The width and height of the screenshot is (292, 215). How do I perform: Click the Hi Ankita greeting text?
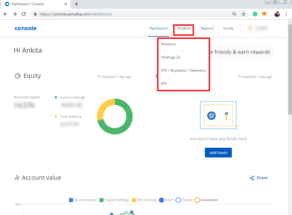(28, 50)
